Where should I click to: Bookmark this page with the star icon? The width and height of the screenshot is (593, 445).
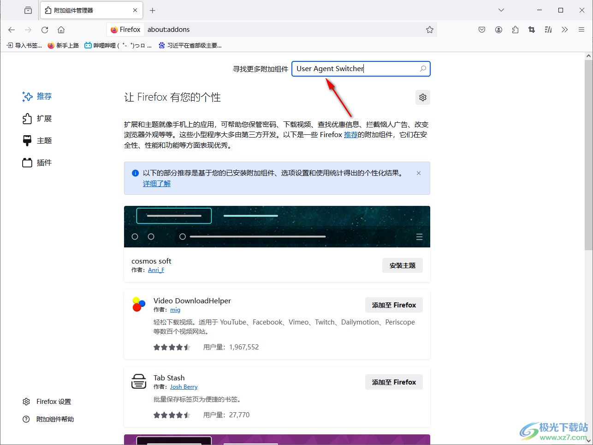coord(430,30)
